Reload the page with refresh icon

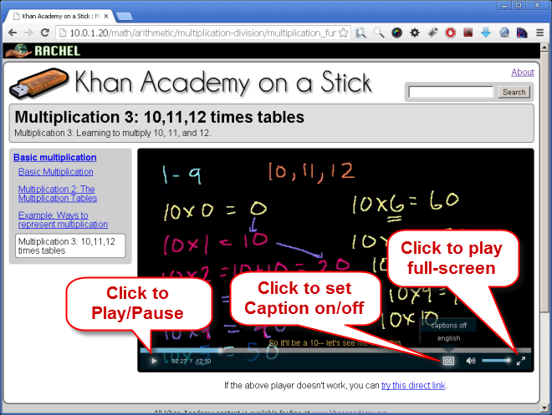click(x=44, y=33)
